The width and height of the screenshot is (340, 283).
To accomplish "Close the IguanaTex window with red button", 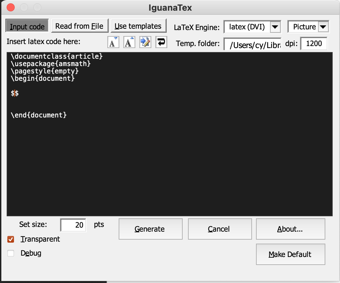I will pos(11,7).
